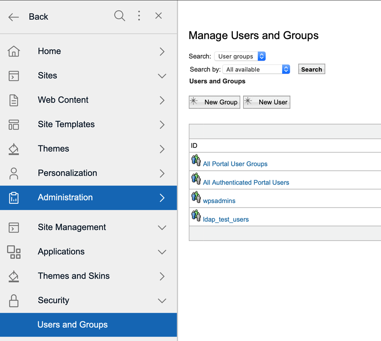This screenshot has height=341, width=381.
Task: Select the Sites menu item
Action: pyautogui.click(x=88, y=75)
